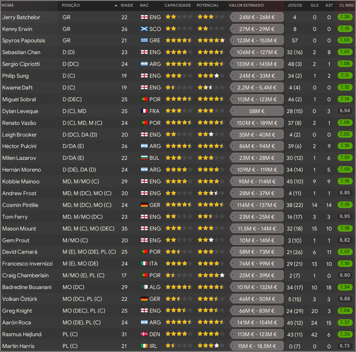The image size is (356, 352).
Task: Click capacity stars for Spyros Papoutsis
Action: point(179,41)
